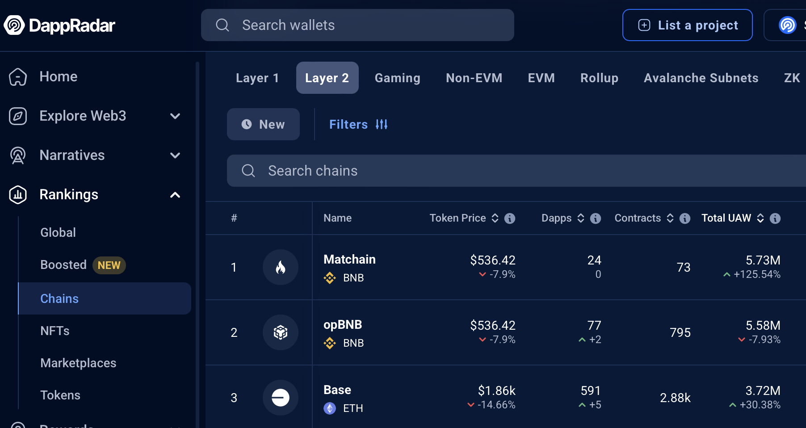
Task: Expand the Narratives menu chevron
Action: [175, 155]
